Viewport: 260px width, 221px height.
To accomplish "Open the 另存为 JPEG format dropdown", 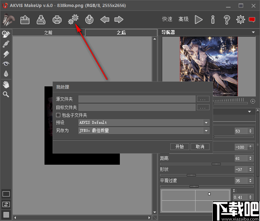I will (144, 131).
